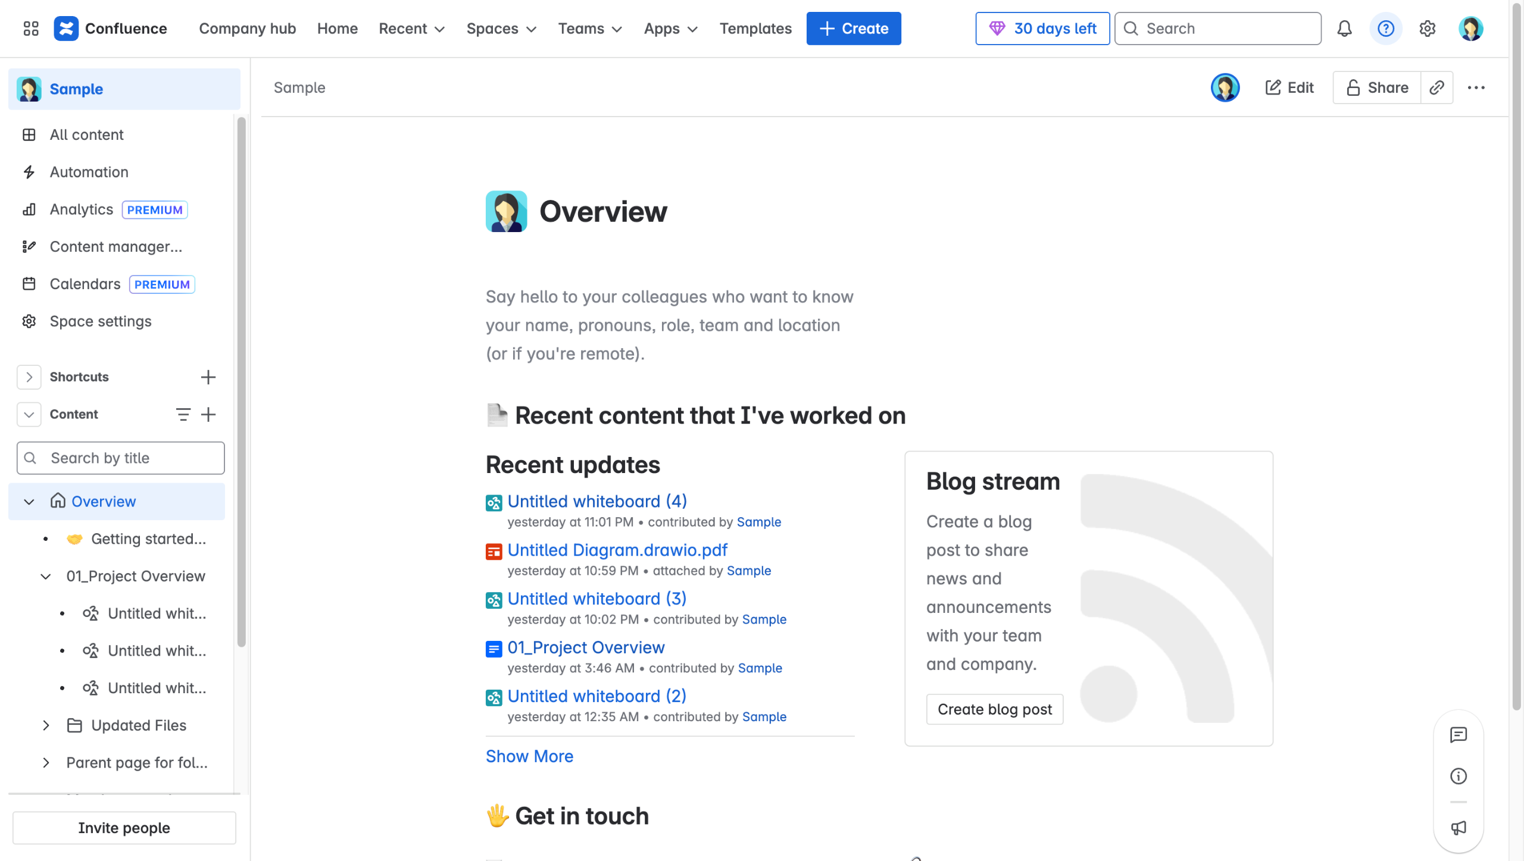
Task: Open the top bar settings gear
Action: [x=1427, y=29]
